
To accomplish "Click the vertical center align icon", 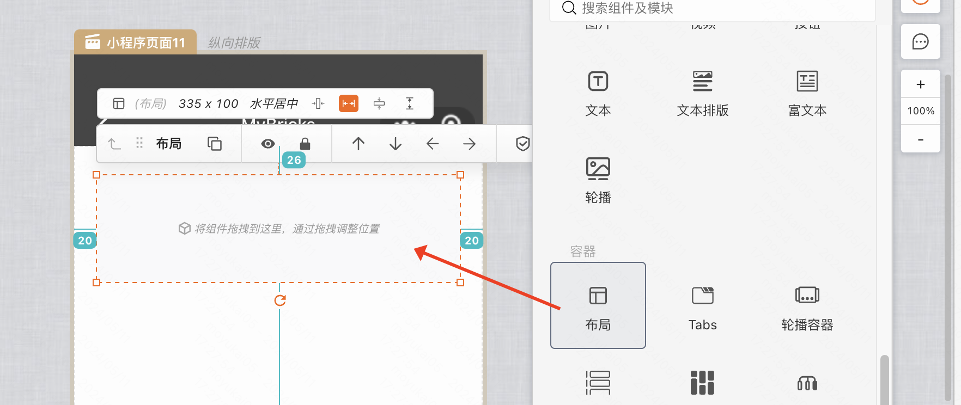I will 379,103.
